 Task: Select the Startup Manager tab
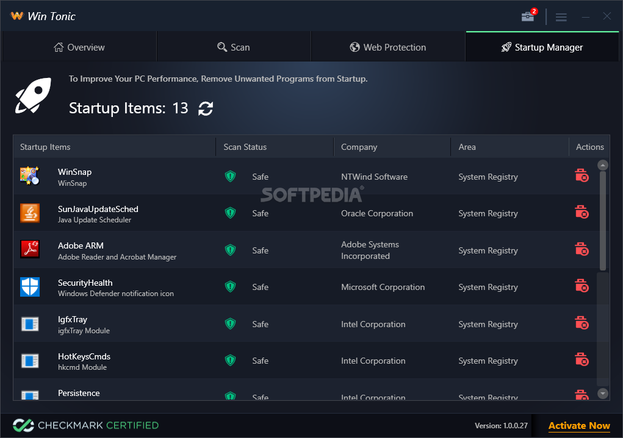coord(542,48)
